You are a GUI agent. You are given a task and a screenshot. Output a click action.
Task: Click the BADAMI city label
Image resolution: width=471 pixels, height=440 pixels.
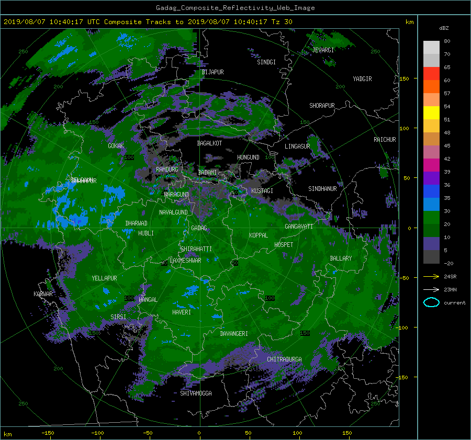click(207, 173)
